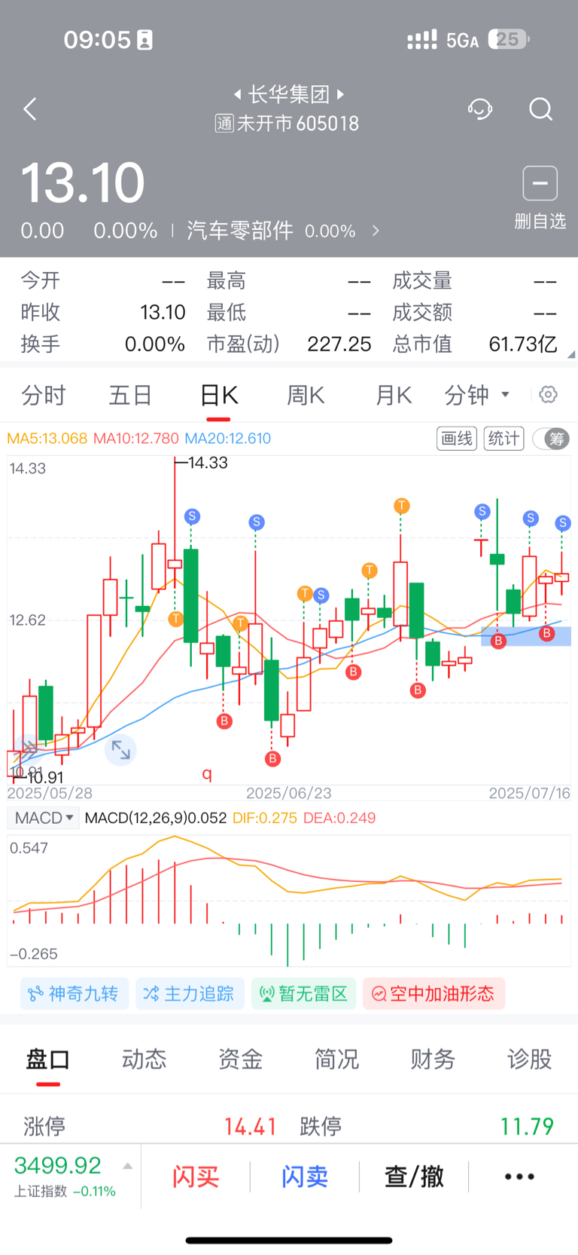
Task: Tap the 总市值 61.73亿 value
Action: (523, 344)
